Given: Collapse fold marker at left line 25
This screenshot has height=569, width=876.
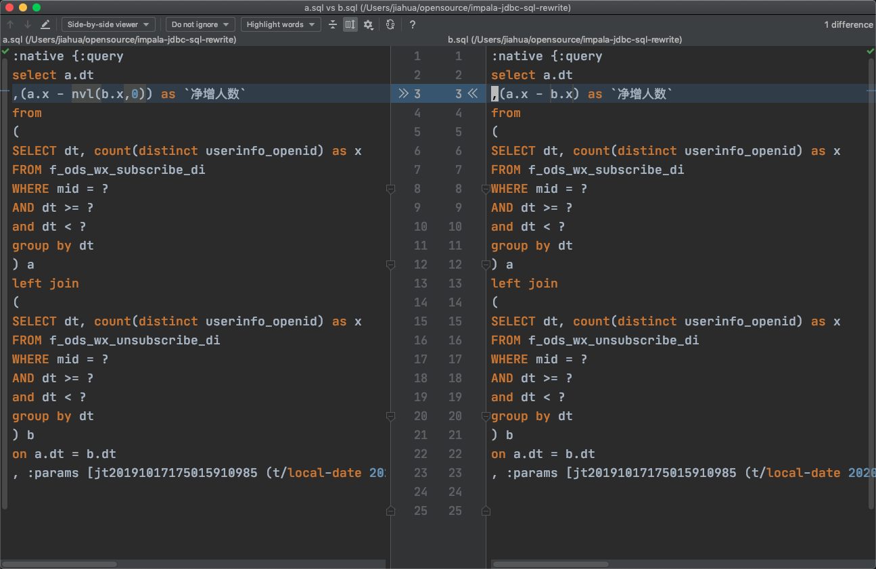Looking at the screenshot, I should 390,511.
